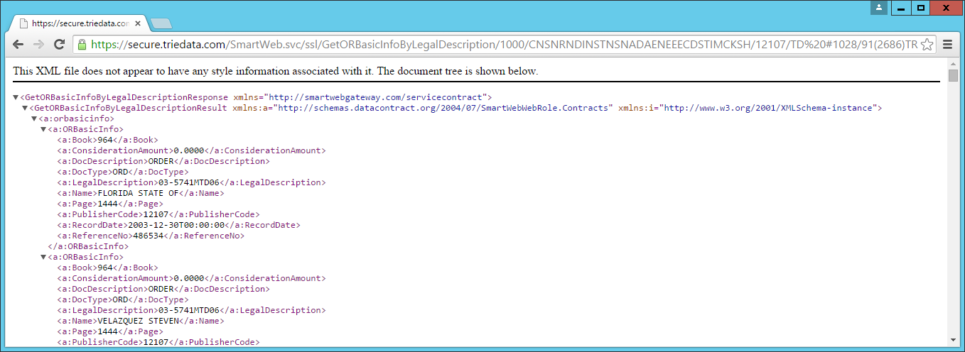
Task: Collapse the first a:ORBasicInfo entry
Action: (x=43, y=129)
